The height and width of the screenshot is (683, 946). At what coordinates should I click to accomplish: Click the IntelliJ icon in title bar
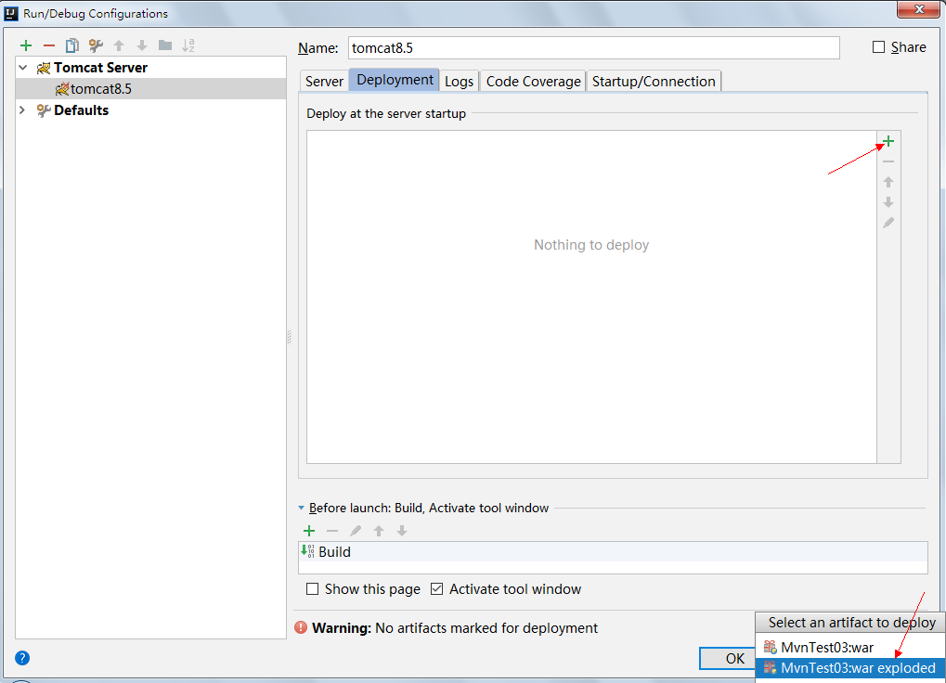point(11,13)
